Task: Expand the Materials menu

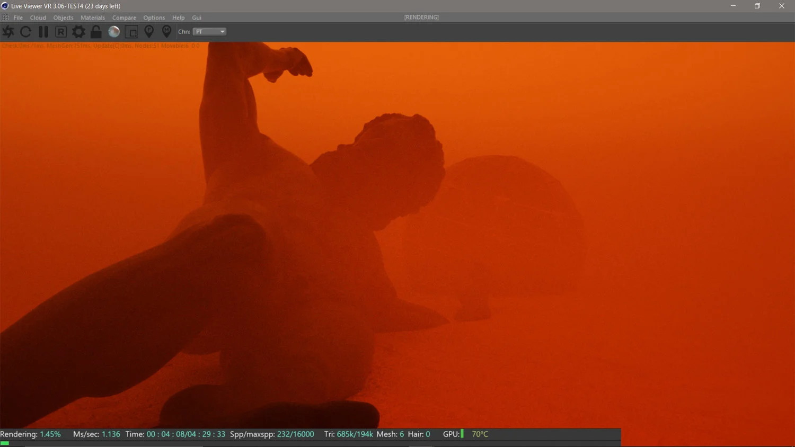Action: click(93, 17)
